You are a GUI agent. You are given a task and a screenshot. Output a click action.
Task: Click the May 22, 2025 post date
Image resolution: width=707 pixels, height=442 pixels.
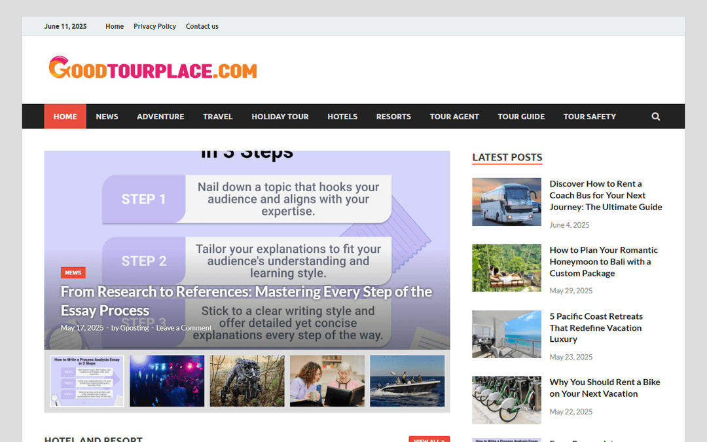(571, 411)
